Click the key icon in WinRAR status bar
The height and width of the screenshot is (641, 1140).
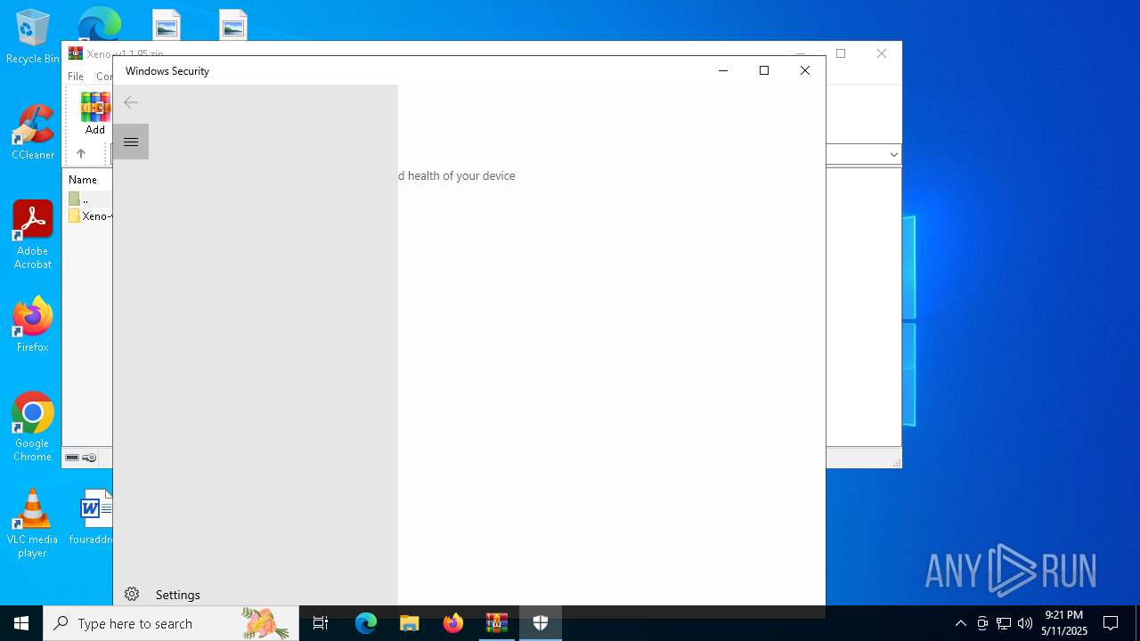(x=89, y=458)
